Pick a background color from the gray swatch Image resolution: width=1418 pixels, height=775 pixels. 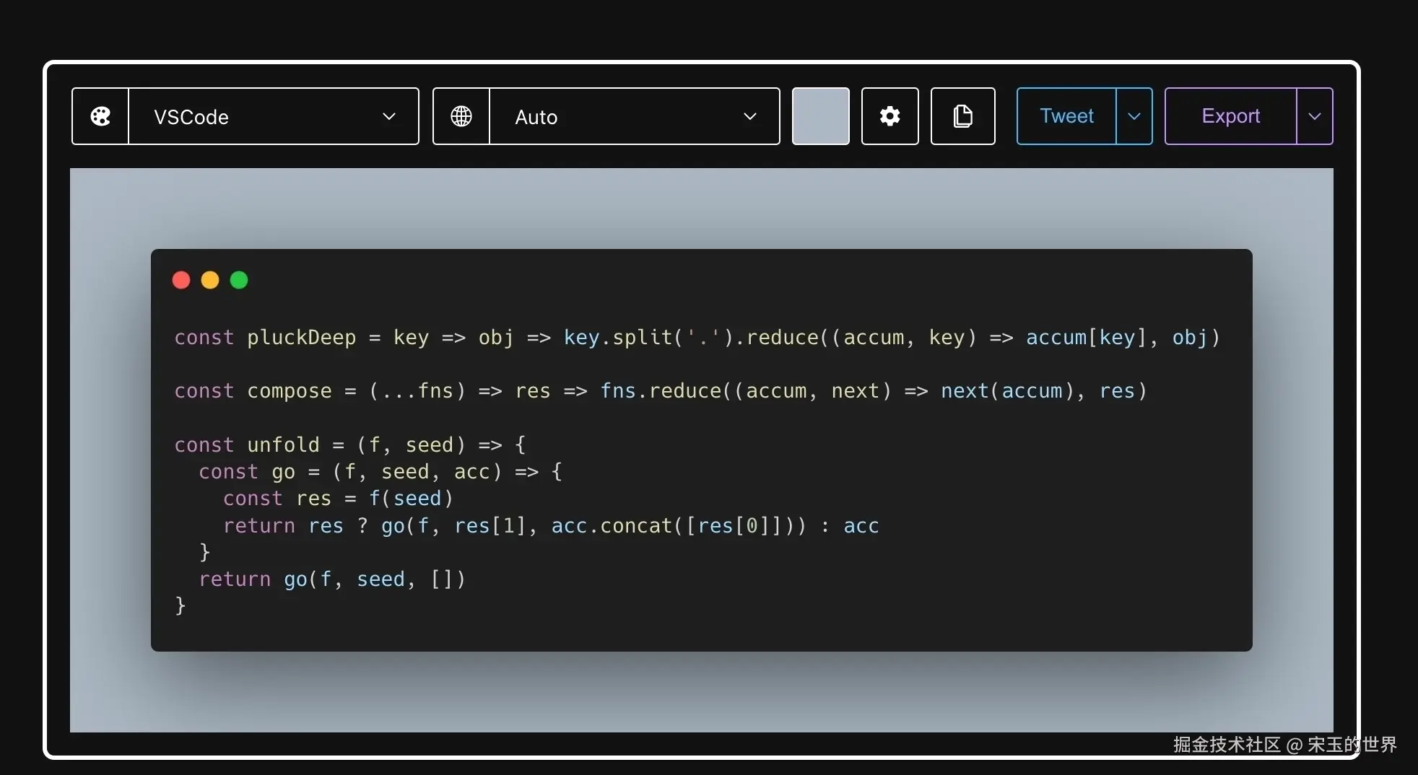[821, 116]
